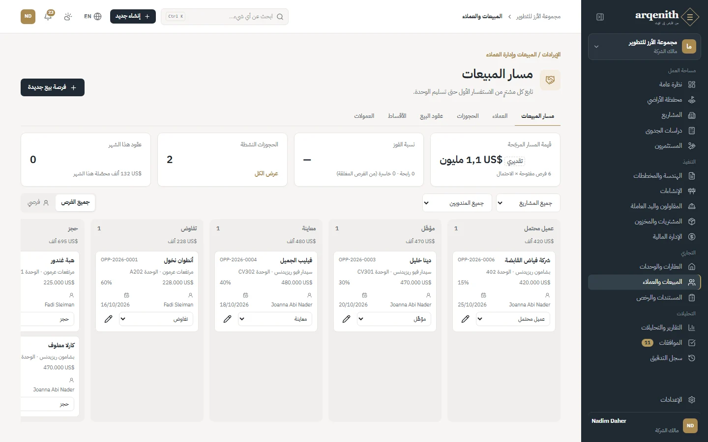Click مجموعة الأرز للتطوير breadcrumb link
The image size is (708, 442).
point(538,16)
